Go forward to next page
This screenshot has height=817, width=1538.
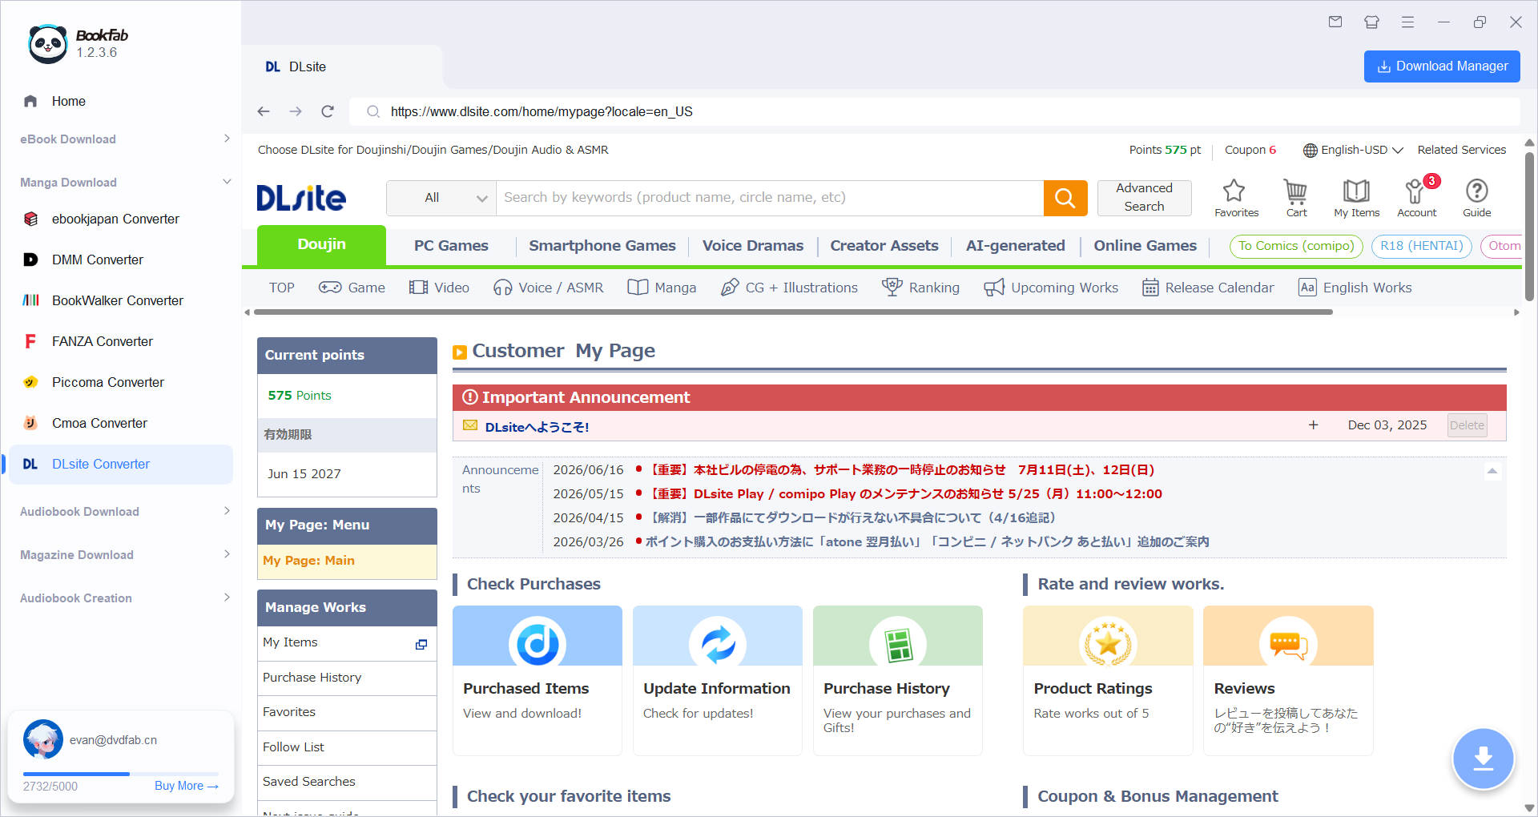[x=296, y=111]
